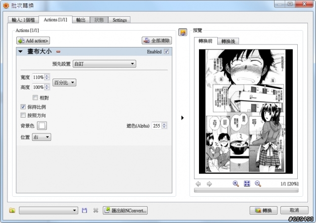Click the 遮色(Alpha) value field
This screenshot has height=223, width=316.
click(x=157, y=126)
